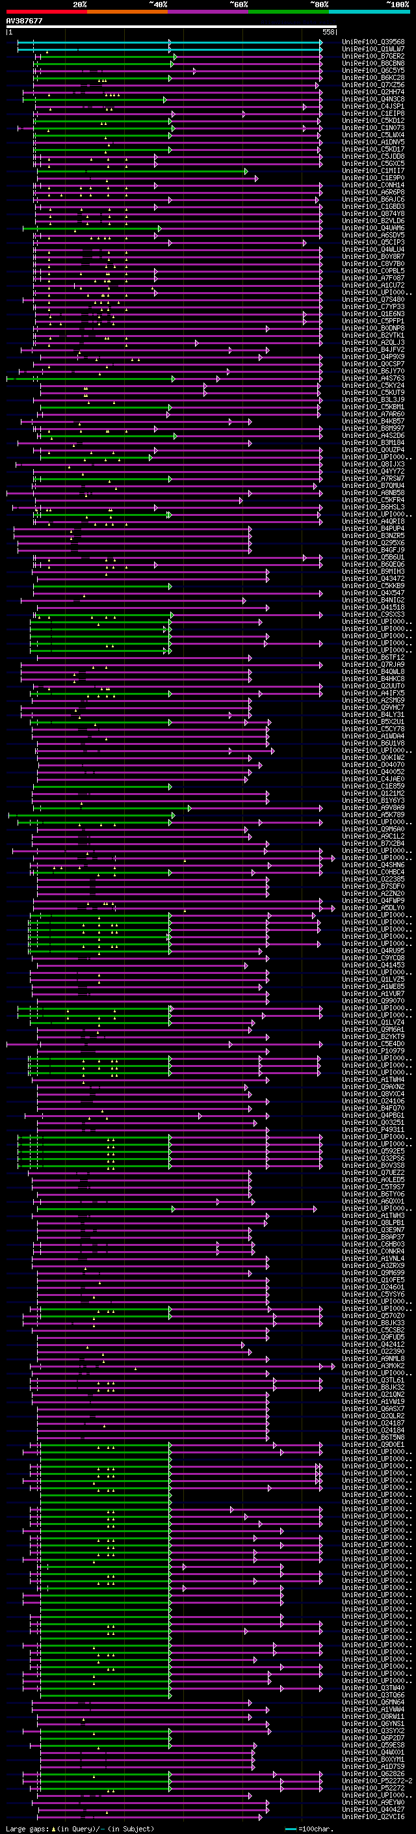416x1834 pixels.
Task: Select hit label UniRef100_C1E9P0
Action: (372, 178)
